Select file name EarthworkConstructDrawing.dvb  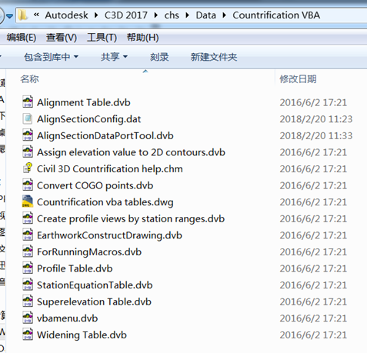(109, 235)
